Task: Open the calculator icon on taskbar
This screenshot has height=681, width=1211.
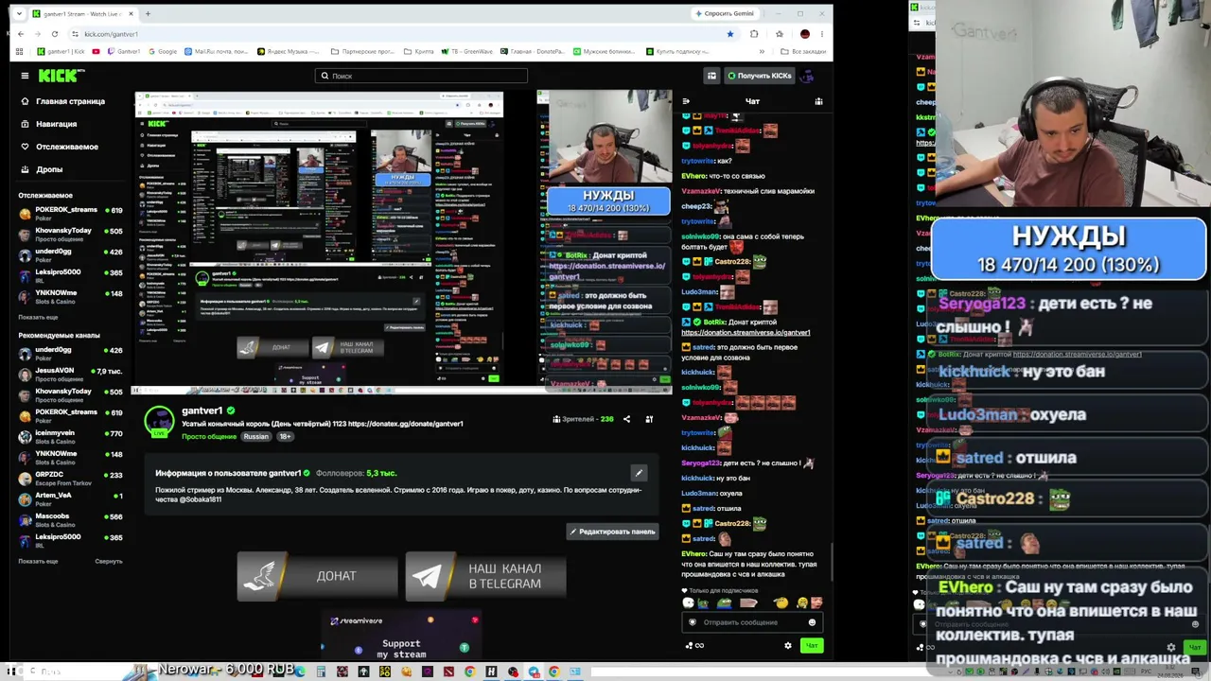Action: pos(322,672)
